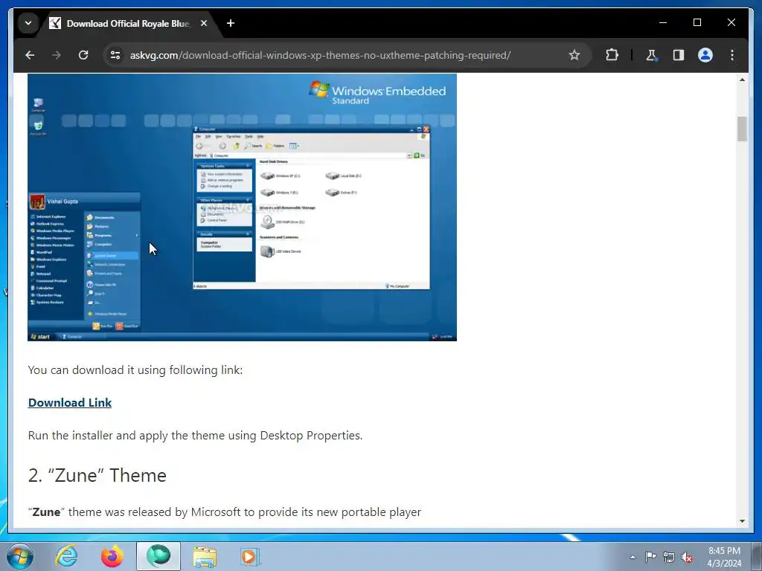The width and height of the screenshot is (762, 571).
Task: Open the clock showing 8:45 PM
Action: (724, 557)
